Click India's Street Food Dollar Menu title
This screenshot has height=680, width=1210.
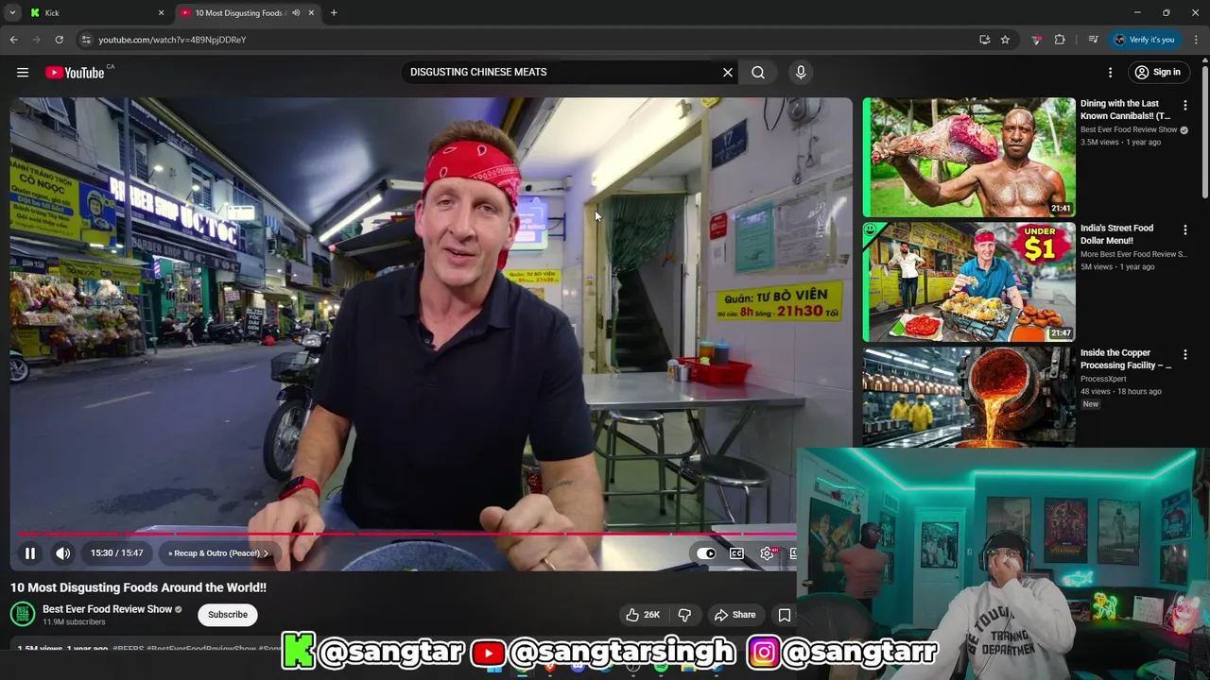pyautogui.click(x=1117, y=234)
